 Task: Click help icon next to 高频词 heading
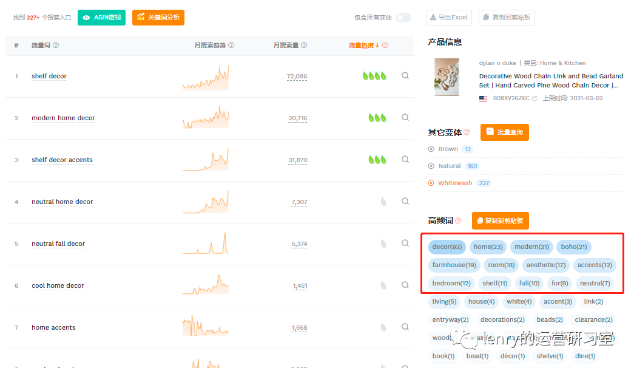pos(458,221)
